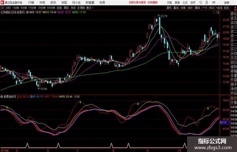Click the 自动 label in the right panel
The image size is (237, 152).
(x=234, y=98)
